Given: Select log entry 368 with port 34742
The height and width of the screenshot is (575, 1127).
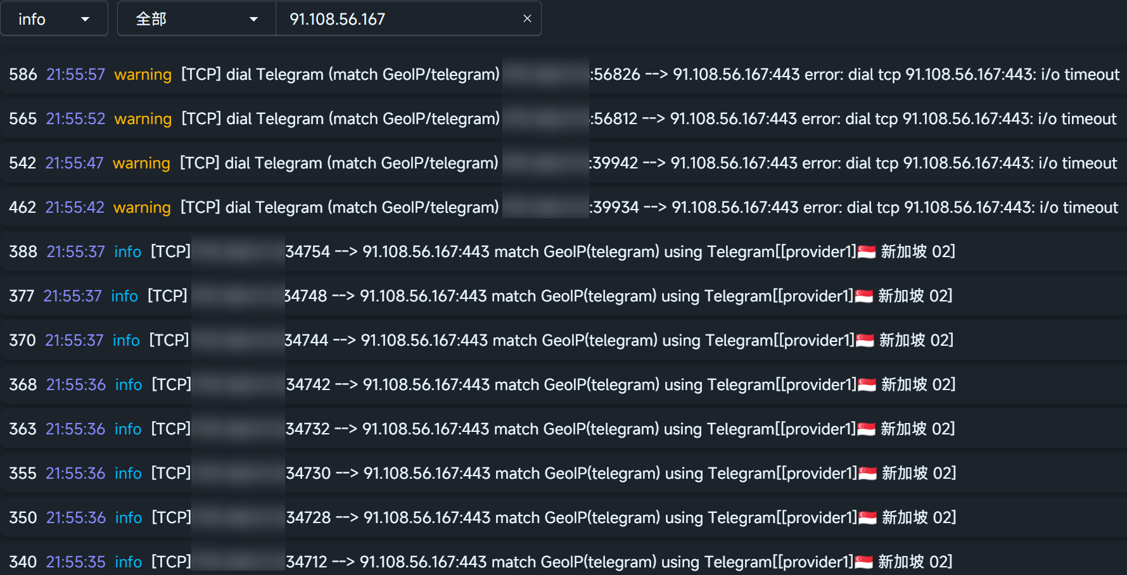Looking at the screenshot, I should 563,384.
